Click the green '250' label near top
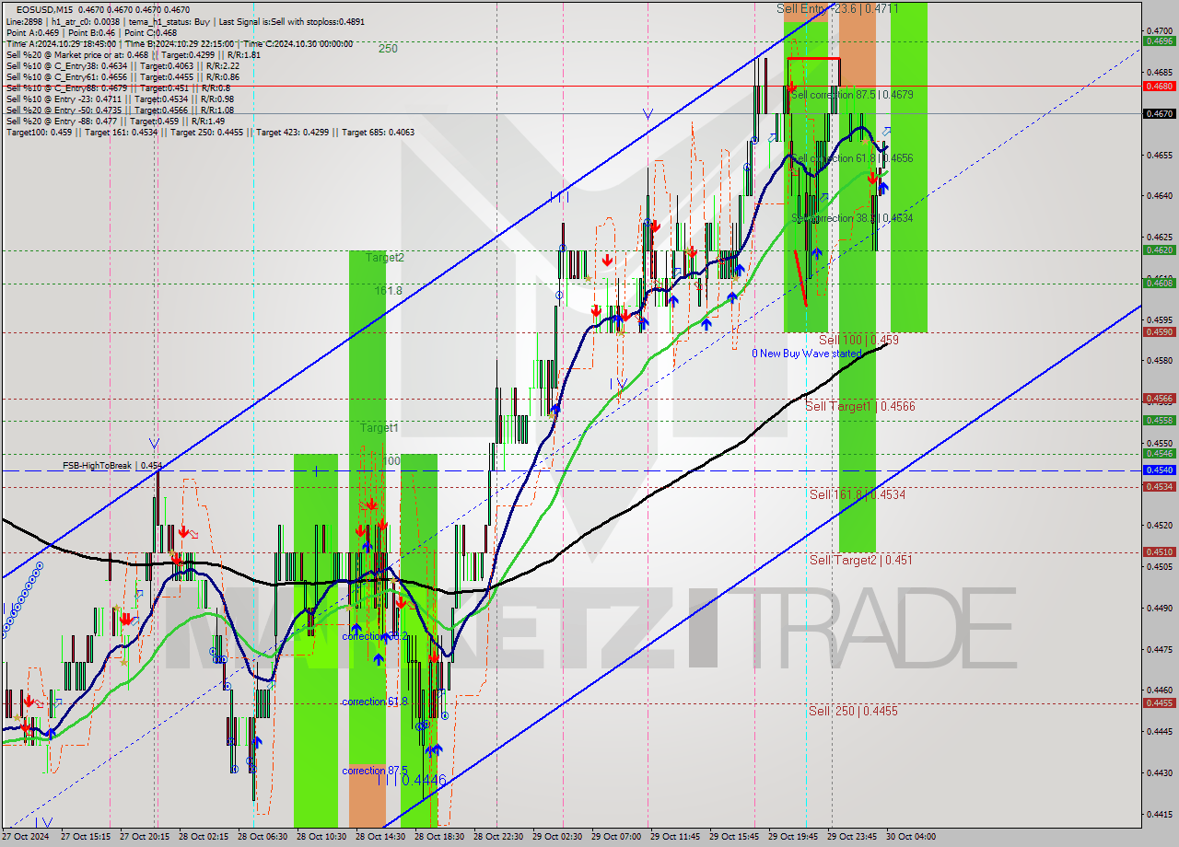 tap(388, 49)
